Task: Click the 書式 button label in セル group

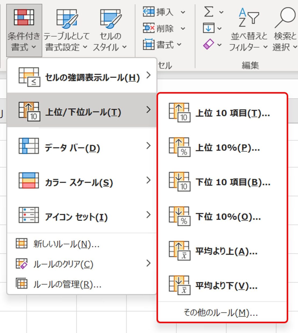Action: [165, 45]
